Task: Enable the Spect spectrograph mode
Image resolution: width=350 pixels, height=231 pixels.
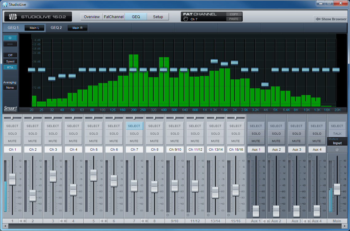Action: click(10, 62)
